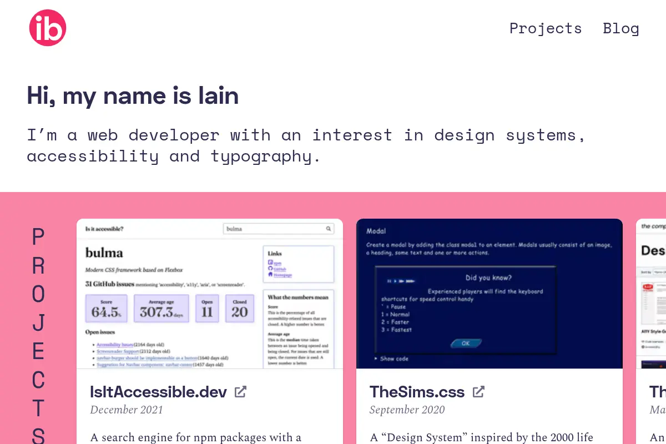Click external link icon beside IsItAccessible.dev
The height and width of the screenshot is (444, 666).
click(240, 392)
